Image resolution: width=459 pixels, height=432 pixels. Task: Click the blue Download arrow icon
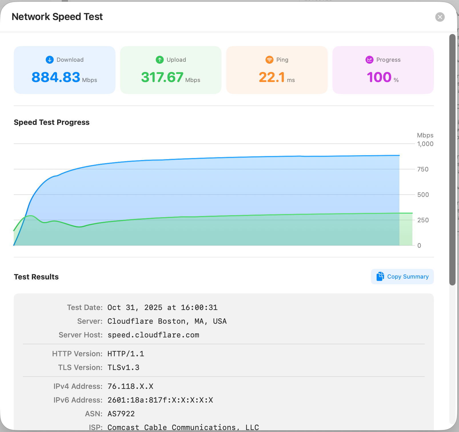pyautogui.click(x=50, y=60)
